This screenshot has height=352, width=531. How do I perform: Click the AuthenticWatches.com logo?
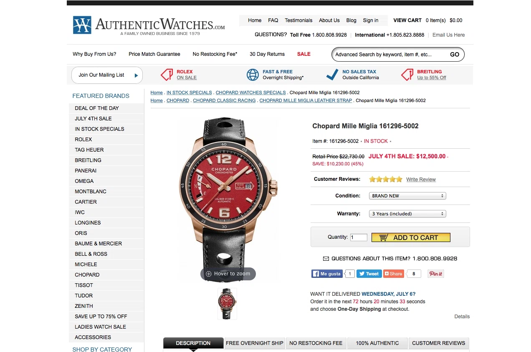click(149, 25)
